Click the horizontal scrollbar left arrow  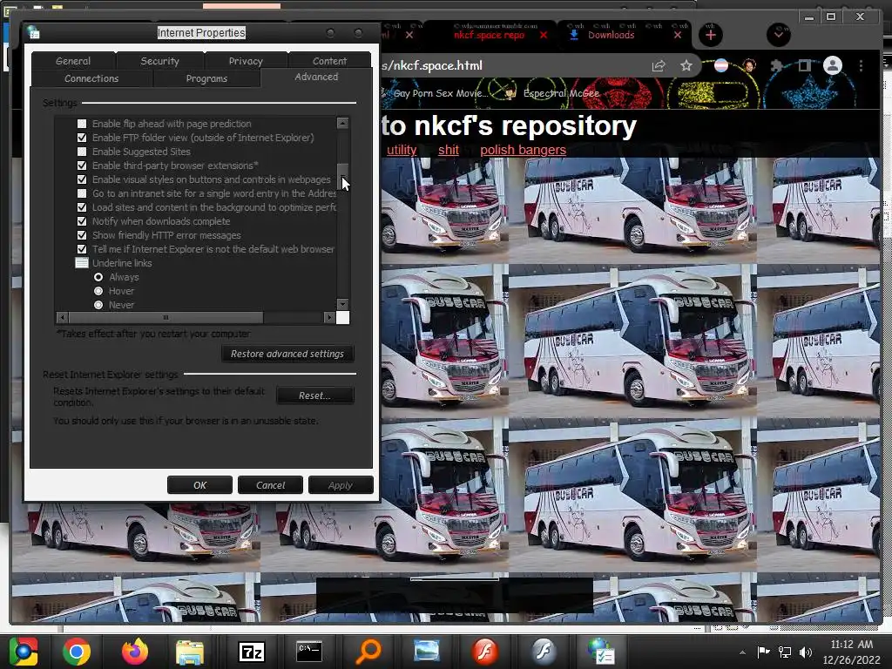(x=62, y=317)
